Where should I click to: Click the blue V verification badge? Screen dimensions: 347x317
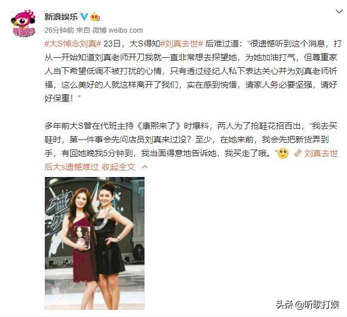(84, 16)
